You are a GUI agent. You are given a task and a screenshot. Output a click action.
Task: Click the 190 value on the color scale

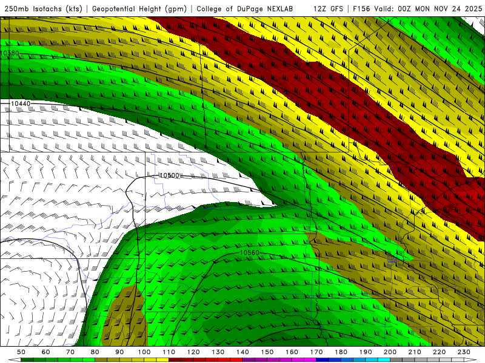click(366, 352)
